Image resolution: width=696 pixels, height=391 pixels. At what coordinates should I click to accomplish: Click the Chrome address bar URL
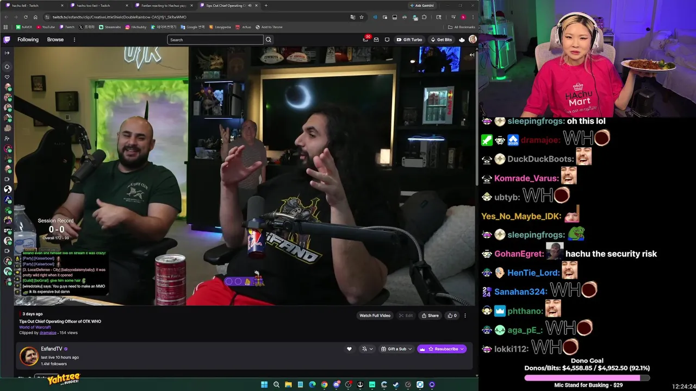tap(120, 17)
